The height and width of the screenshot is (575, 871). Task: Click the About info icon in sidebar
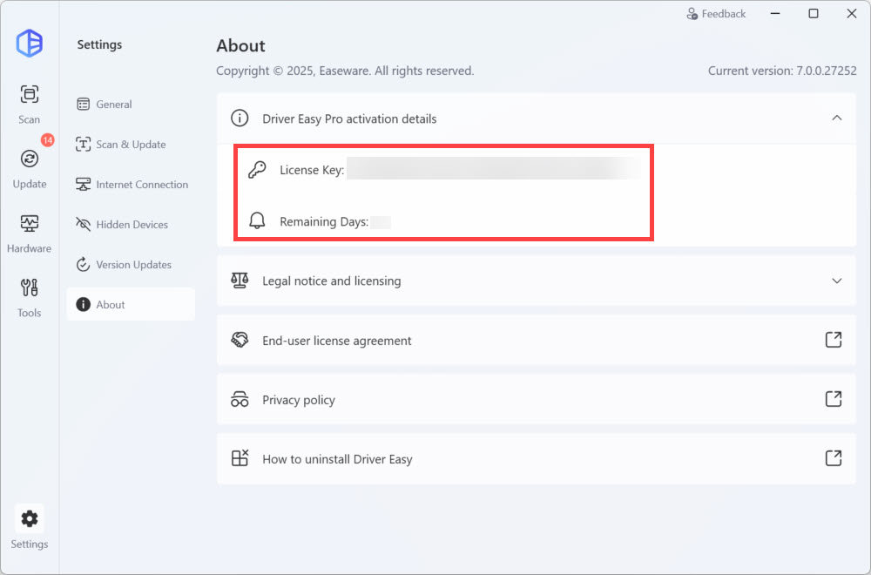[84, 304]
